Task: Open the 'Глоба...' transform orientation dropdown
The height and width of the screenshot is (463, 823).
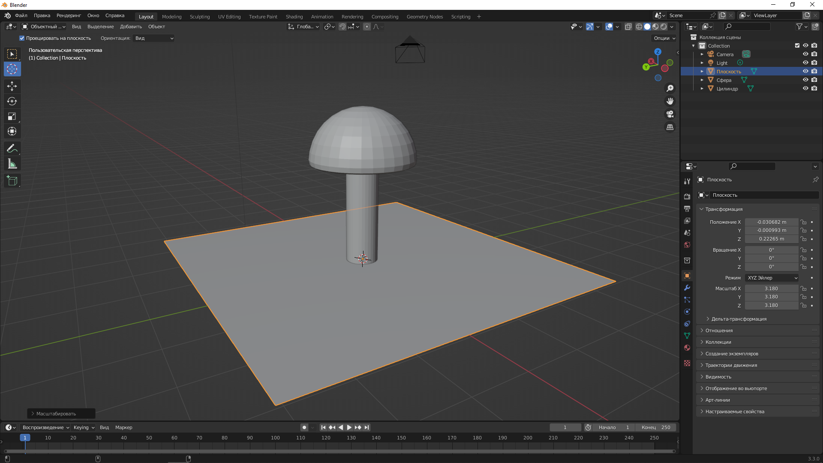Action: 303,27
